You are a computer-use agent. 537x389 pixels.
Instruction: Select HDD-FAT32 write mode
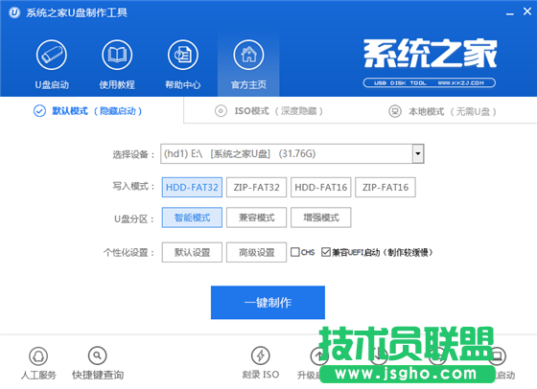(192, 187)
